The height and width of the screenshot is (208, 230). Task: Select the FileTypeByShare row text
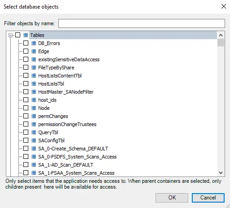(x=56, y=68)
